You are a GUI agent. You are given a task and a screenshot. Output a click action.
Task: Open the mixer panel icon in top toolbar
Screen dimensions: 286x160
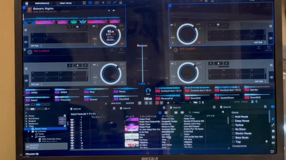(x=97, y=3)
